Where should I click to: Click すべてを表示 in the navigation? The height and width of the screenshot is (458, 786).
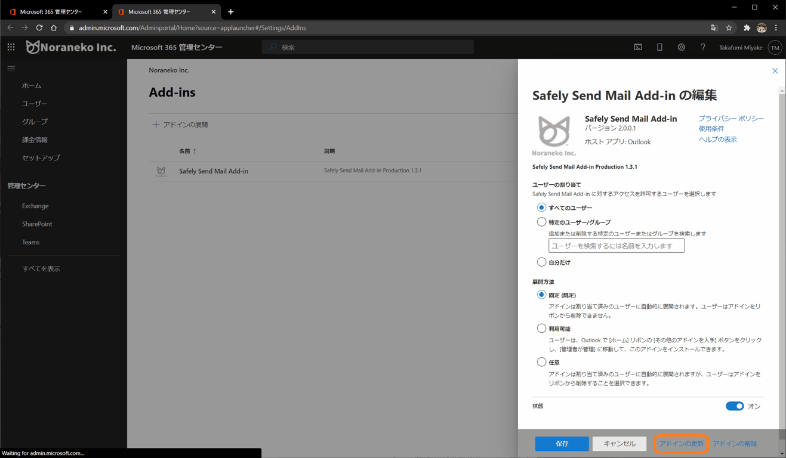tap(41, 269)
